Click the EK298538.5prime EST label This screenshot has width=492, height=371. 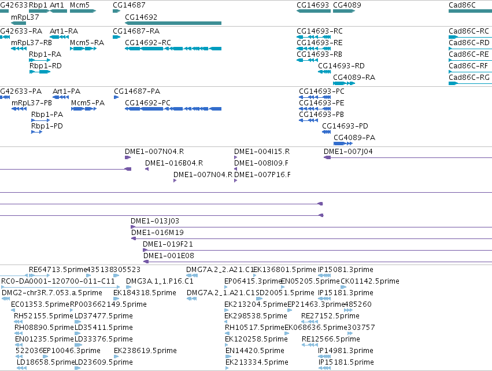point(256,316)
